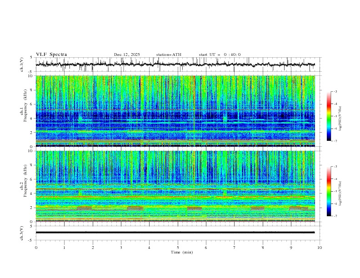Click the ch.1 color scale bar

coord(329,116)
